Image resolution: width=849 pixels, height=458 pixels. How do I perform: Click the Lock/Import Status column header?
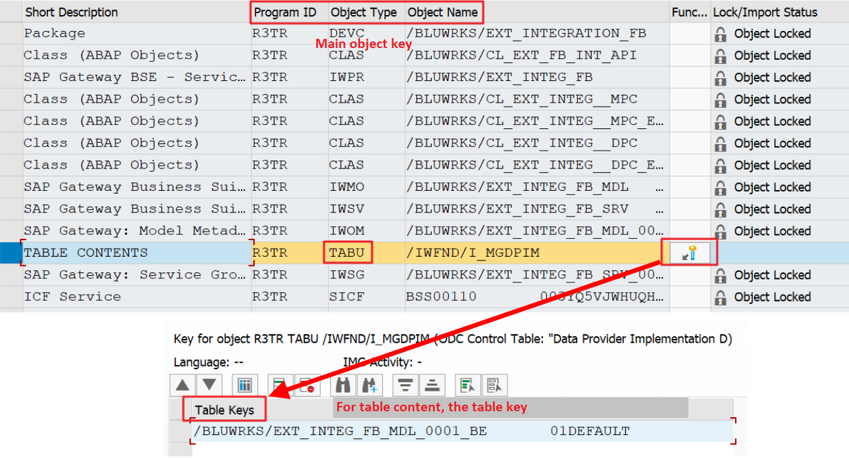click(765, 12)
